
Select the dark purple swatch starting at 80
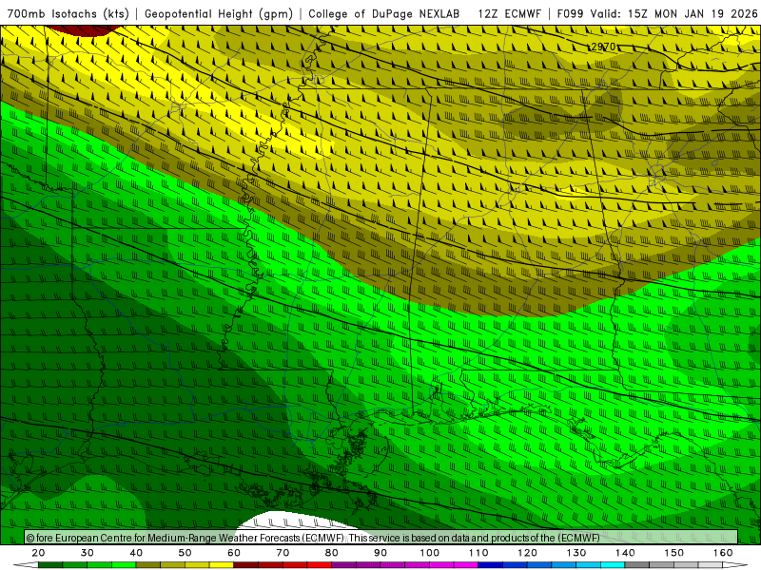click(343, 564)
